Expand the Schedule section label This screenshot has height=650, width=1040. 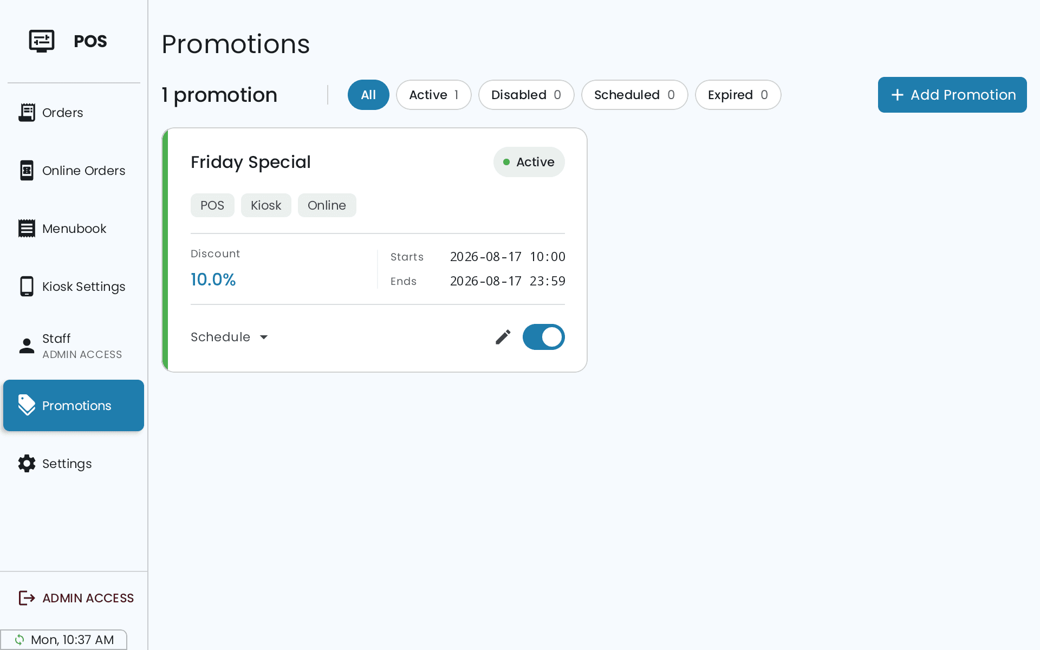coord(220,337)
